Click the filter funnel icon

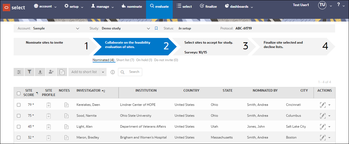[29, 72]
